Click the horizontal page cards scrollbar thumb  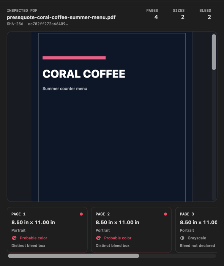coord(74,256)
